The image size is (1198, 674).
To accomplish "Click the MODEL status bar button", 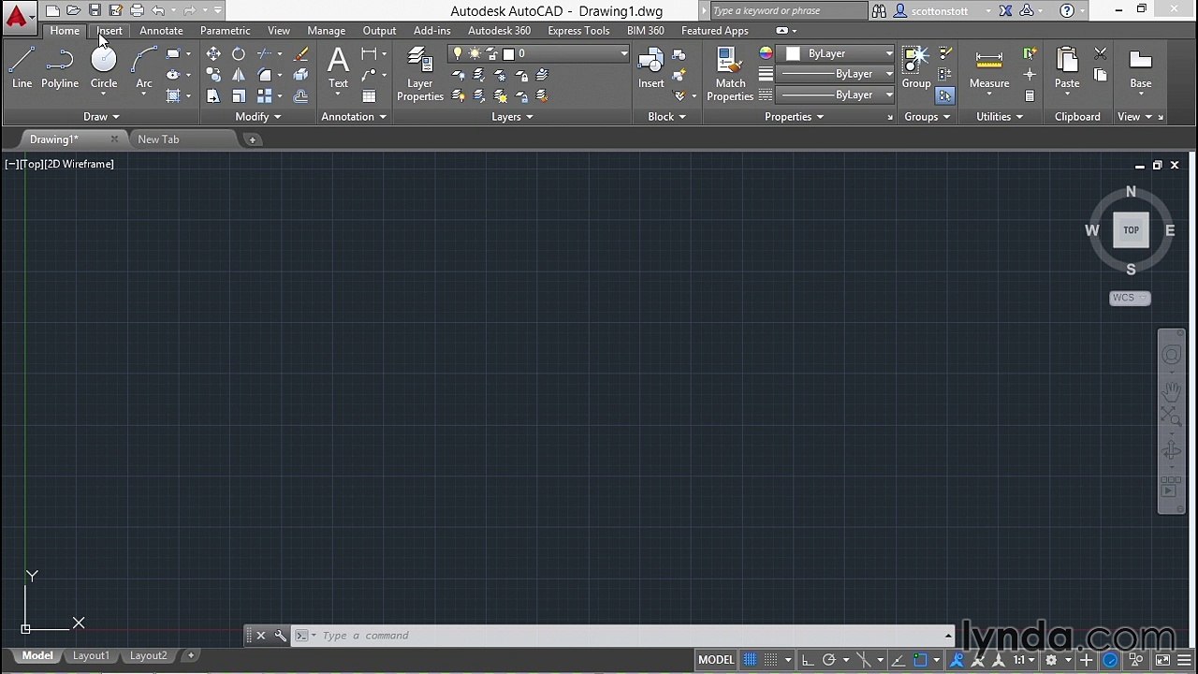I will (x=716, y=660).
